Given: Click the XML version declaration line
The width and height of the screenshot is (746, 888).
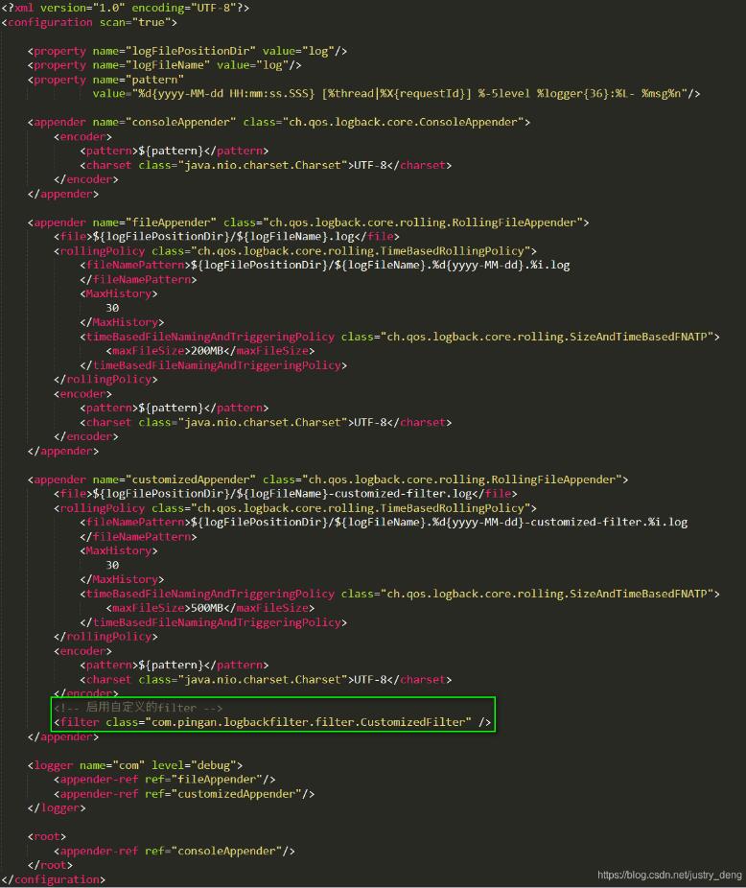Looking at the screenshot, I should click(x=125, y=8).
